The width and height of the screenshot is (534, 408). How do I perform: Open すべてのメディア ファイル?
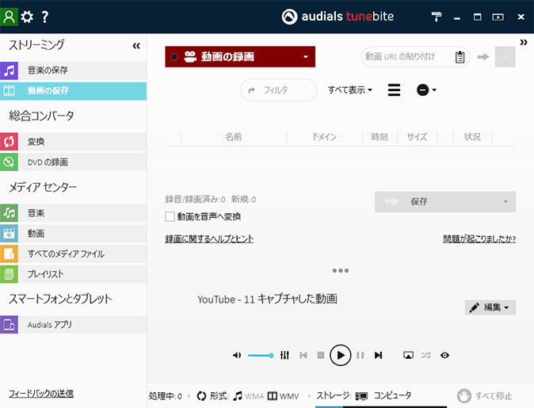[x=73, y=254]
